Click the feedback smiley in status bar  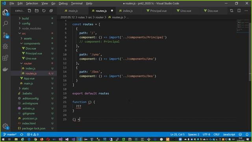click(x=240, y=135)
